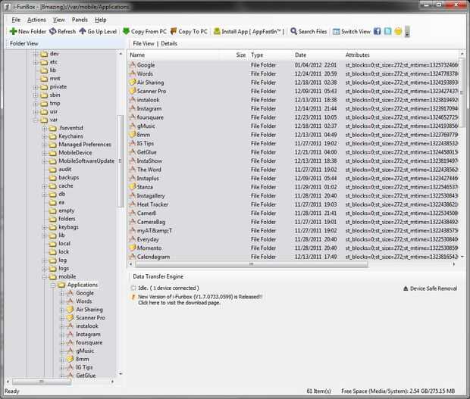The height and width of the screenshot is (399, 470).
Task: Expand the usr folder in tree
Action: (36, 112)
